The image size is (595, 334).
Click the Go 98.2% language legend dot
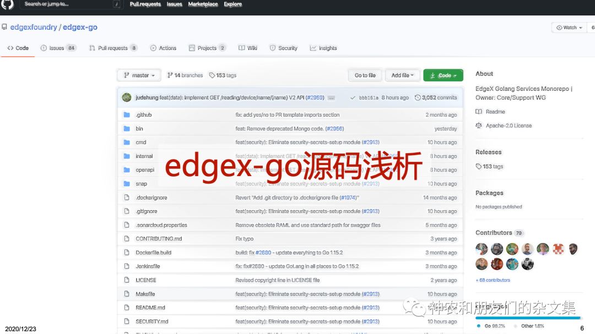point(479,326)
